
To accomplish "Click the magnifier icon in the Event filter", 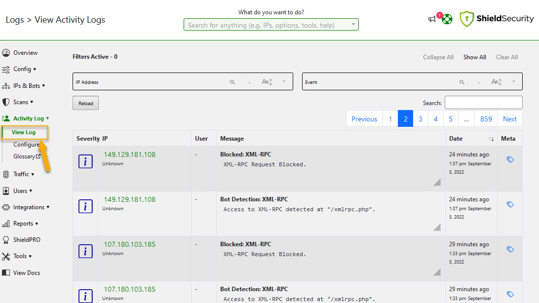I will 462,82.
